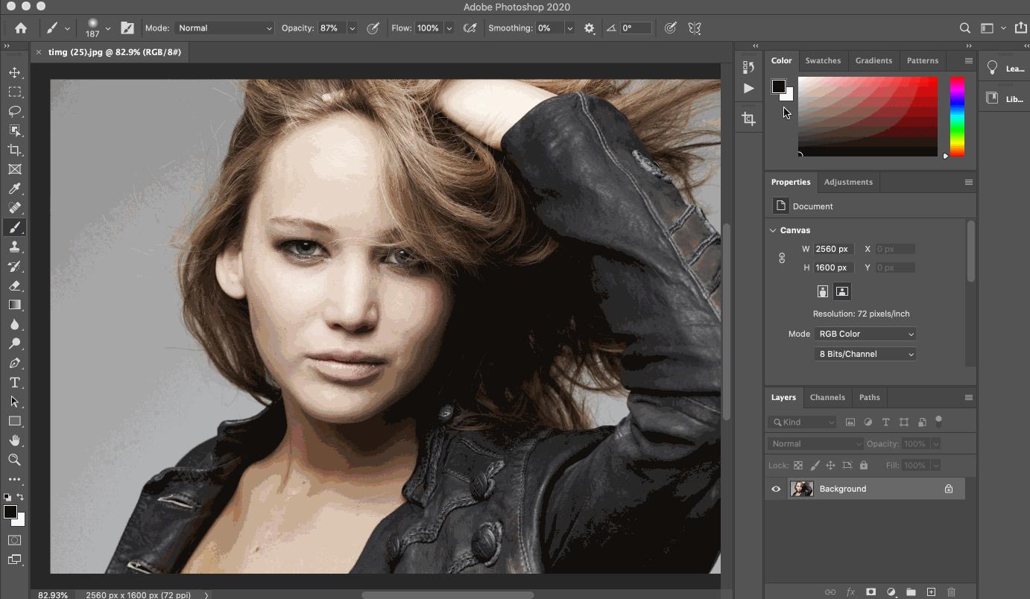Open the Swatches tab
This screenshot has height=599, width=1030.
[x=823, y=60]
